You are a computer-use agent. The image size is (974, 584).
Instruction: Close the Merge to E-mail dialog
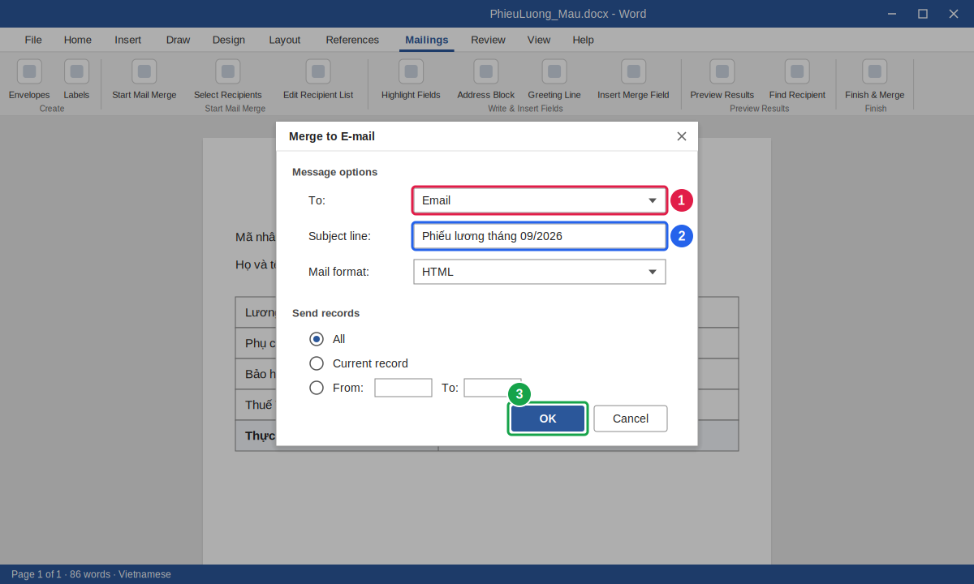tap(682, 136)
